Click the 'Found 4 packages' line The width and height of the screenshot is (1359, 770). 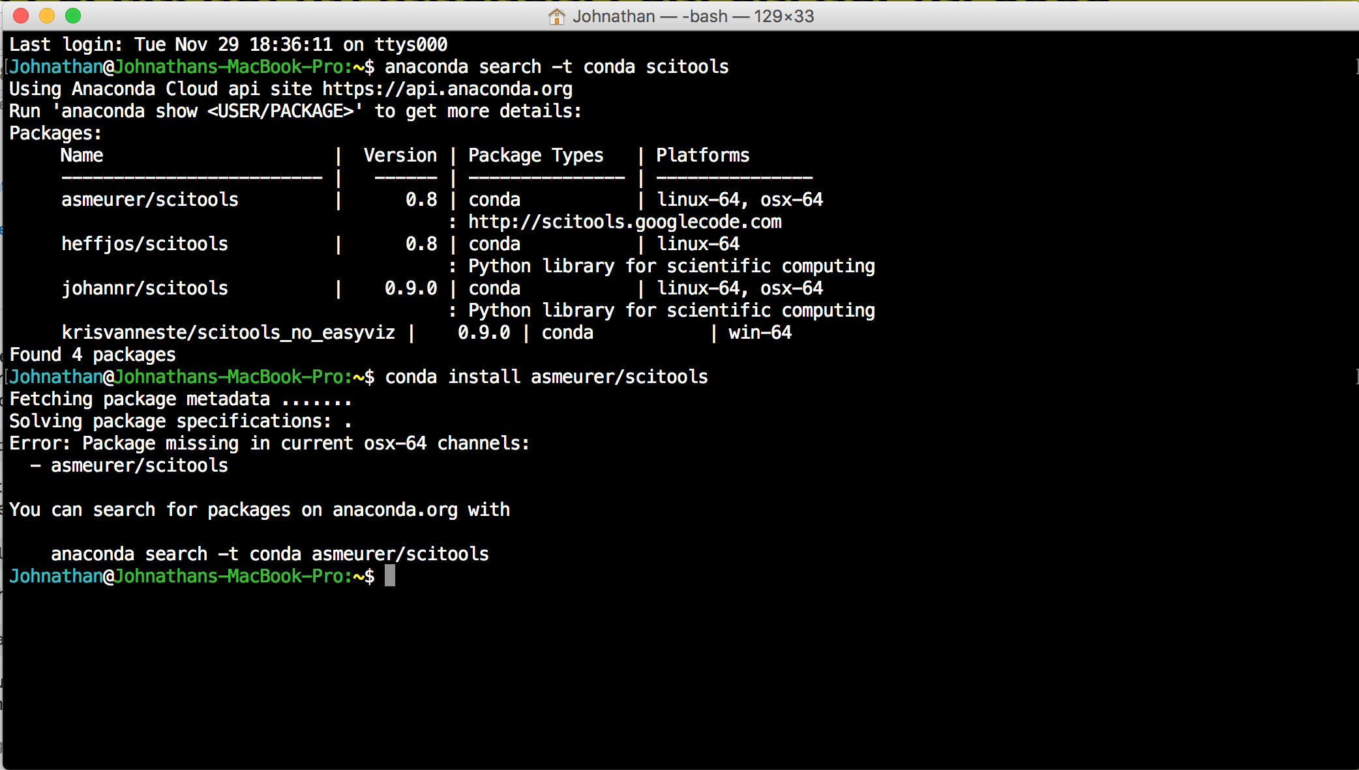92,354
